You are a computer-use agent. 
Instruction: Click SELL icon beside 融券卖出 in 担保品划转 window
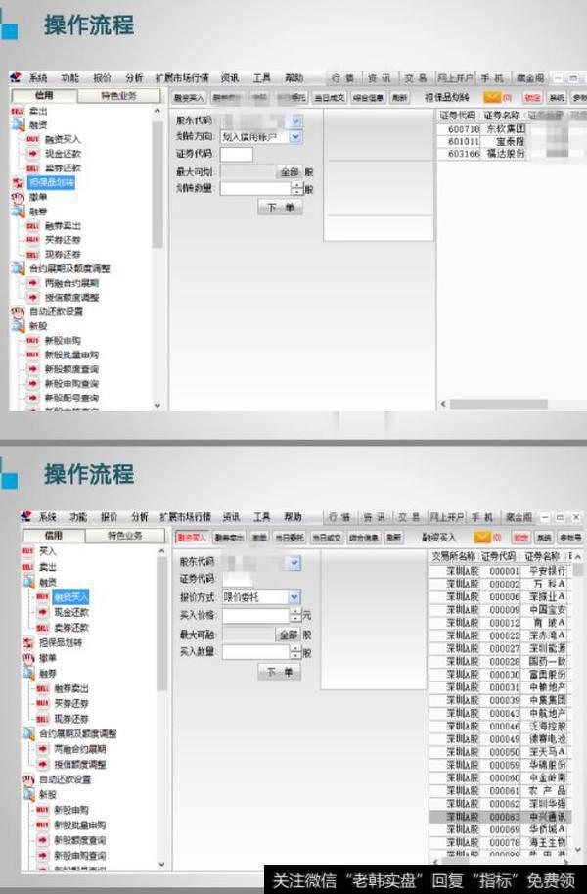click(x=32, y=226)
